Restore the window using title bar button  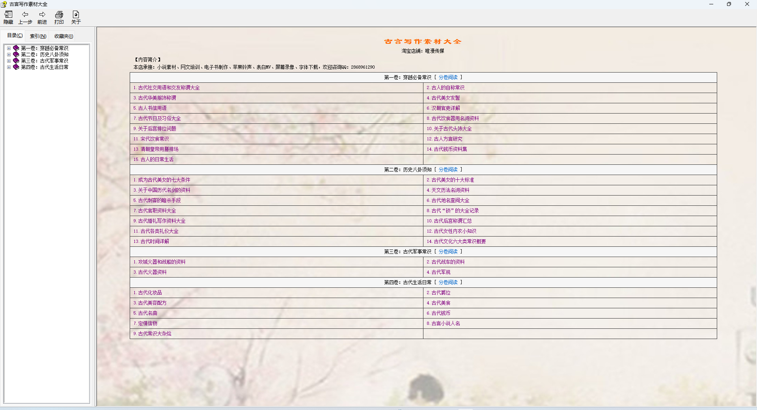(x=729, y=4)
